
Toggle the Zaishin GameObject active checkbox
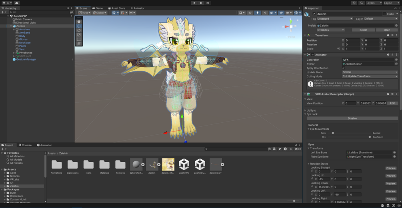tap(314, 14)
